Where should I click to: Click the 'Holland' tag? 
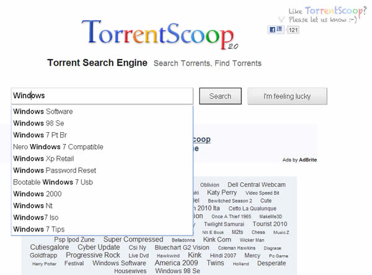tap(241, 264)
